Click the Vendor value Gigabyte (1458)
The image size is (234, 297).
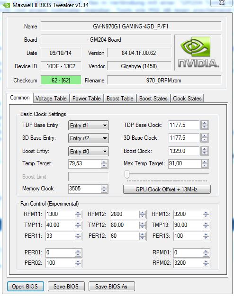click(x=139, y=66)
